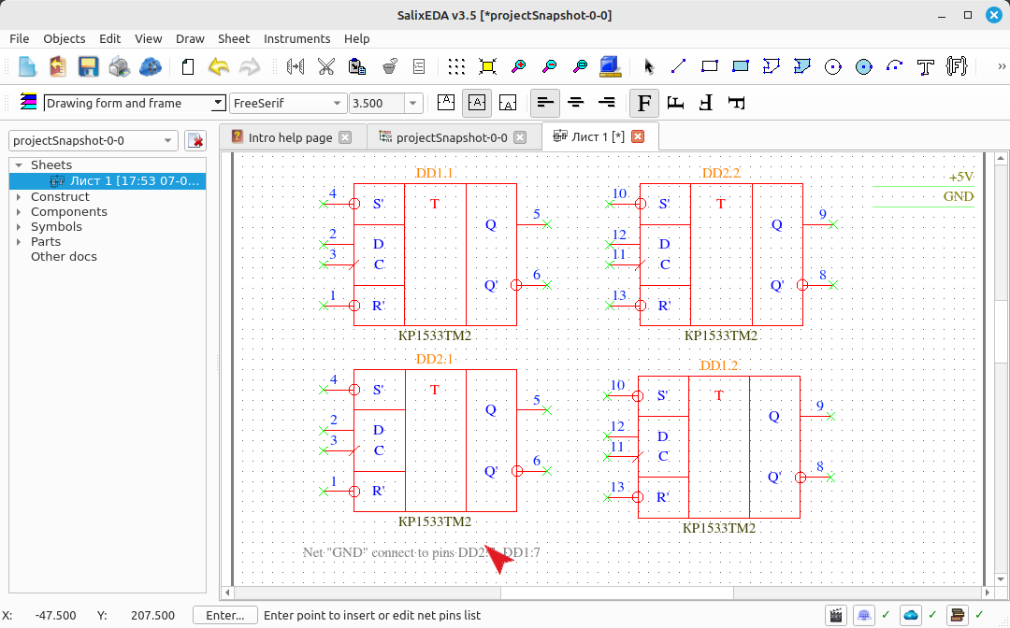Toggle the dotted grid display icon
Image resolution: width=1010 pixels, height=628 pixels.
(x=456, y=66)
